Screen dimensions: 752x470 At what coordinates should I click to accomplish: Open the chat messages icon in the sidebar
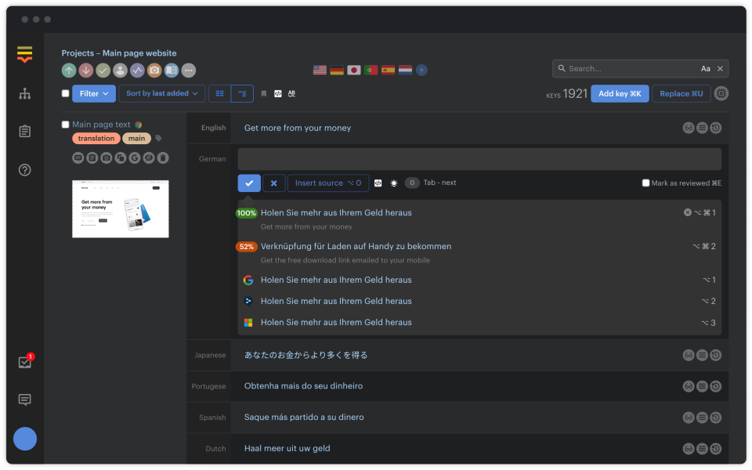[x=25, y=399]
